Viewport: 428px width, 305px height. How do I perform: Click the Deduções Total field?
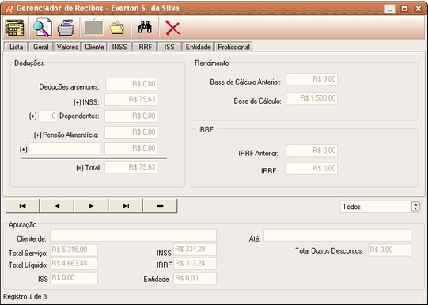pyautogui.click(x=131, y=167)
